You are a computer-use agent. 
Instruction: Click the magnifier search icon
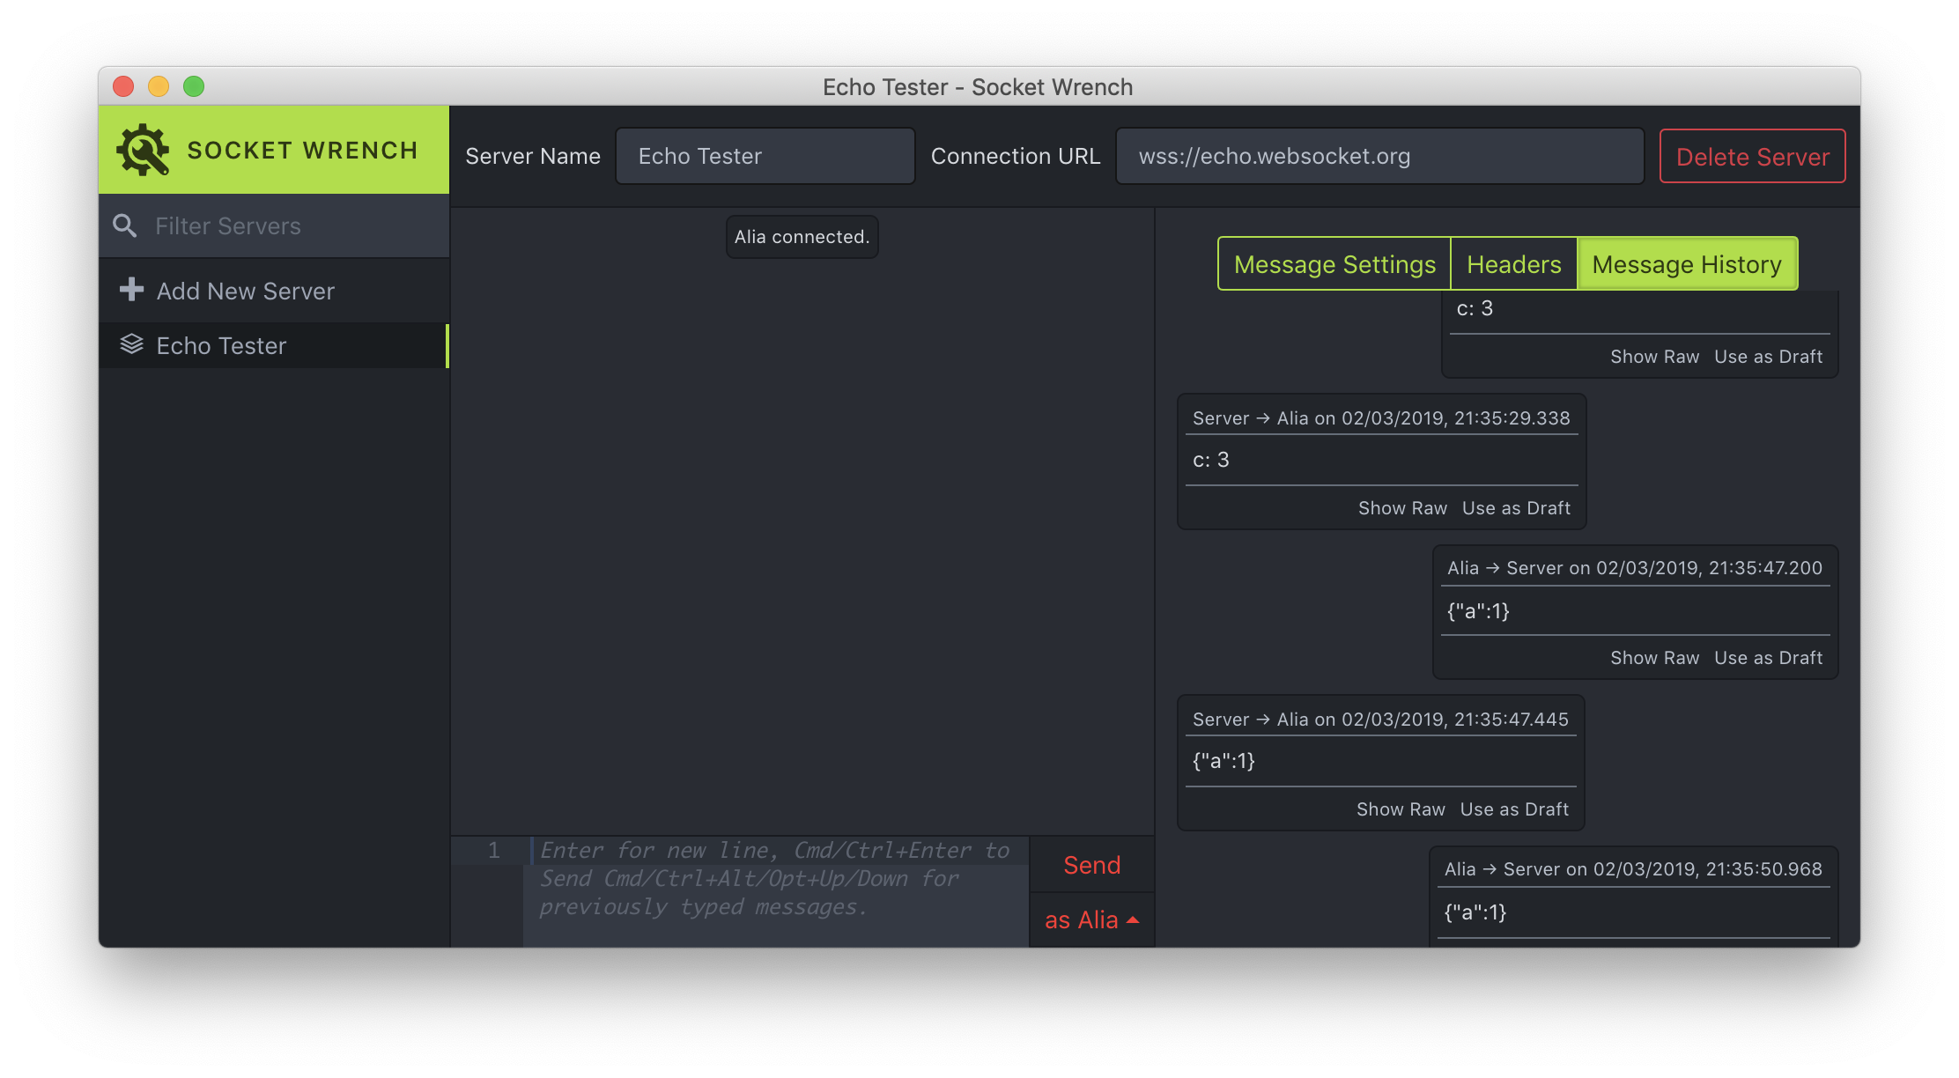125,226
